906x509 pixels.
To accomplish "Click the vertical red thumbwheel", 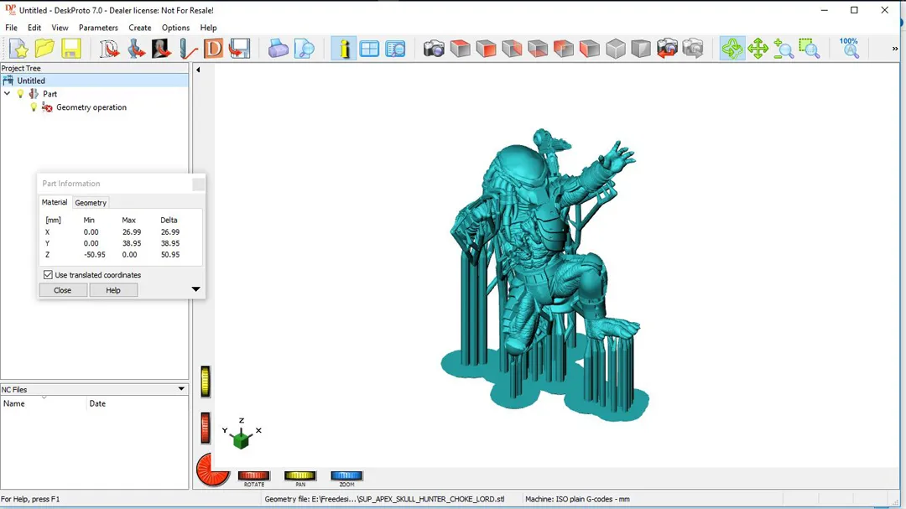I will tap(206, 428).
